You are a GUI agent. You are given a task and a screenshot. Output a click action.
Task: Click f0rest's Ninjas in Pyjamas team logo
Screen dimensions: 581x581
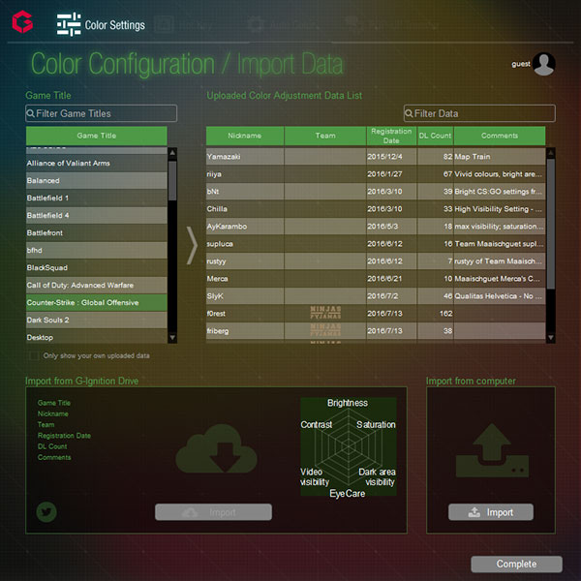pyautogui.click(x=325, y=313)
